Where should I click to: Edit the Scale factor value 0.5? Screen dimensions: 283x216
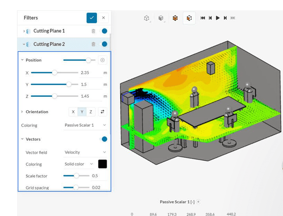(x=99, y=176)
